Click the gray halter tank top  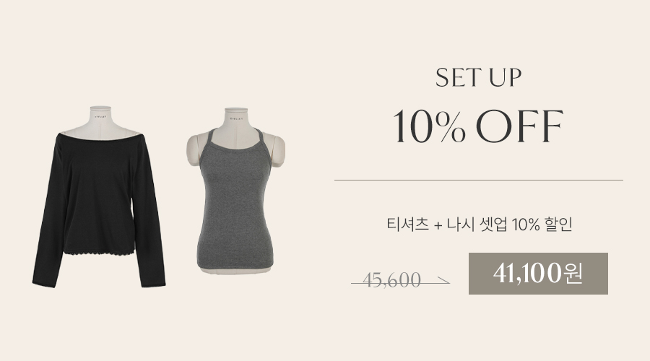tap(235, 199)
